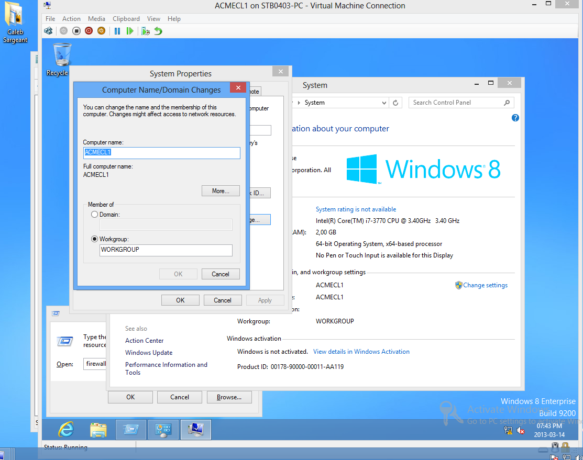Image resolution: width=583 pixels, height=460 pixels.
Task: Open File Explorer from the taskbar
Action: (98, 430)
